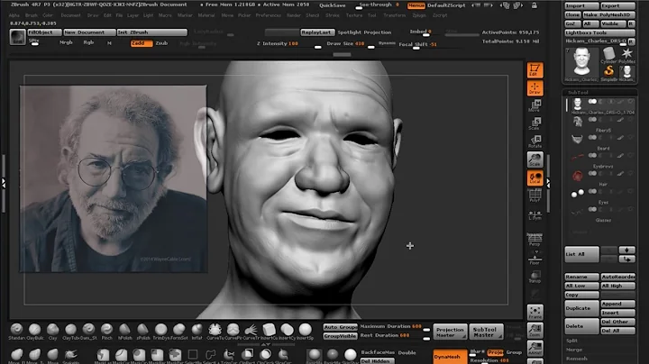The width and height of the screenshot is (649, 364).
Task: Open the Brush menu
Action: (x=31, y=15)
